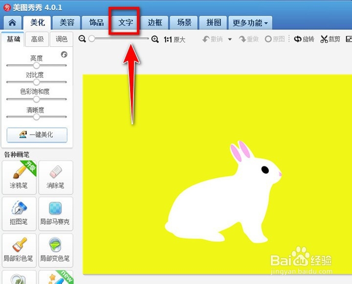Open the 饰品 tab

96,23
